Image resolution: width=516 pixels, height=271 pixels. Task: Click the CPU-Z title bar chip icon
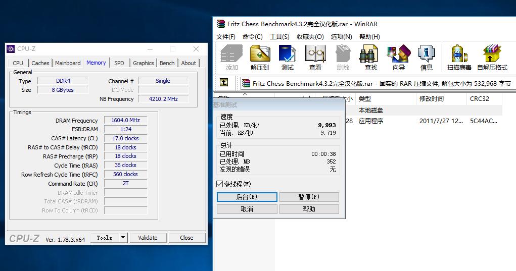point(11,49)
